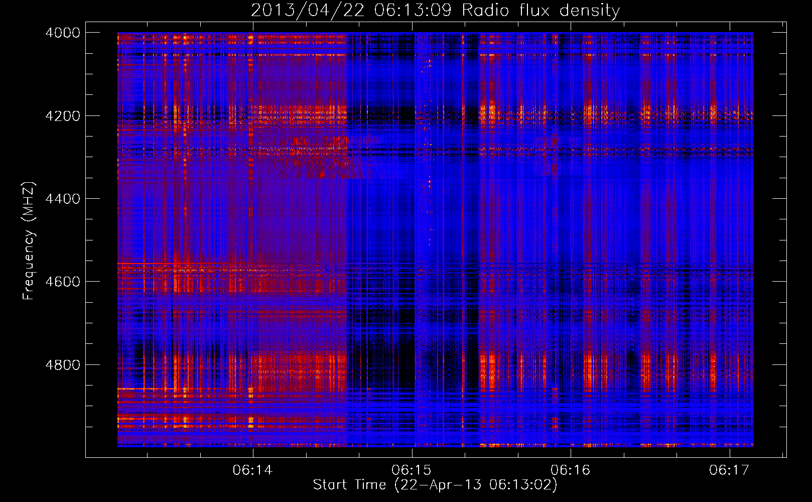Viewport: 812px width, 502px height.
Task: Click the '4800' frequency axis label
Action: click(x=63, y=365)
